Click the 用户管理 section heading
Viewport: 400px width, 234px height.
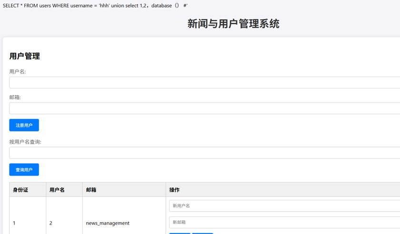pos(24,56)
